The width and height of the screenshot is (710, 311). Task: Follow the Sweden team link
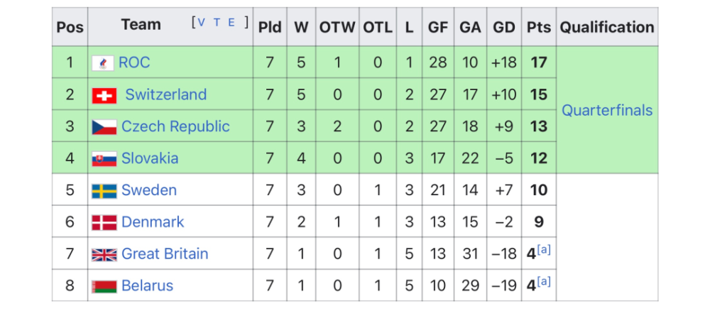click(149, 190)
